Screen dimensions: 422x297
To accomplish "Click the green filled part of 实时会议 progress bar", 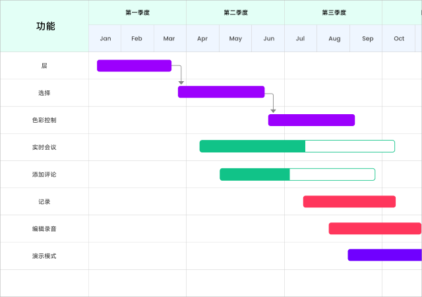I will [x=253, y=146].
